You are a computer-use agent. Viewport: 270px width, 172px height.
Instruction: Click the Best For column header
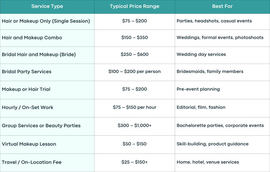pyautogui.click(x=222, y=7)
